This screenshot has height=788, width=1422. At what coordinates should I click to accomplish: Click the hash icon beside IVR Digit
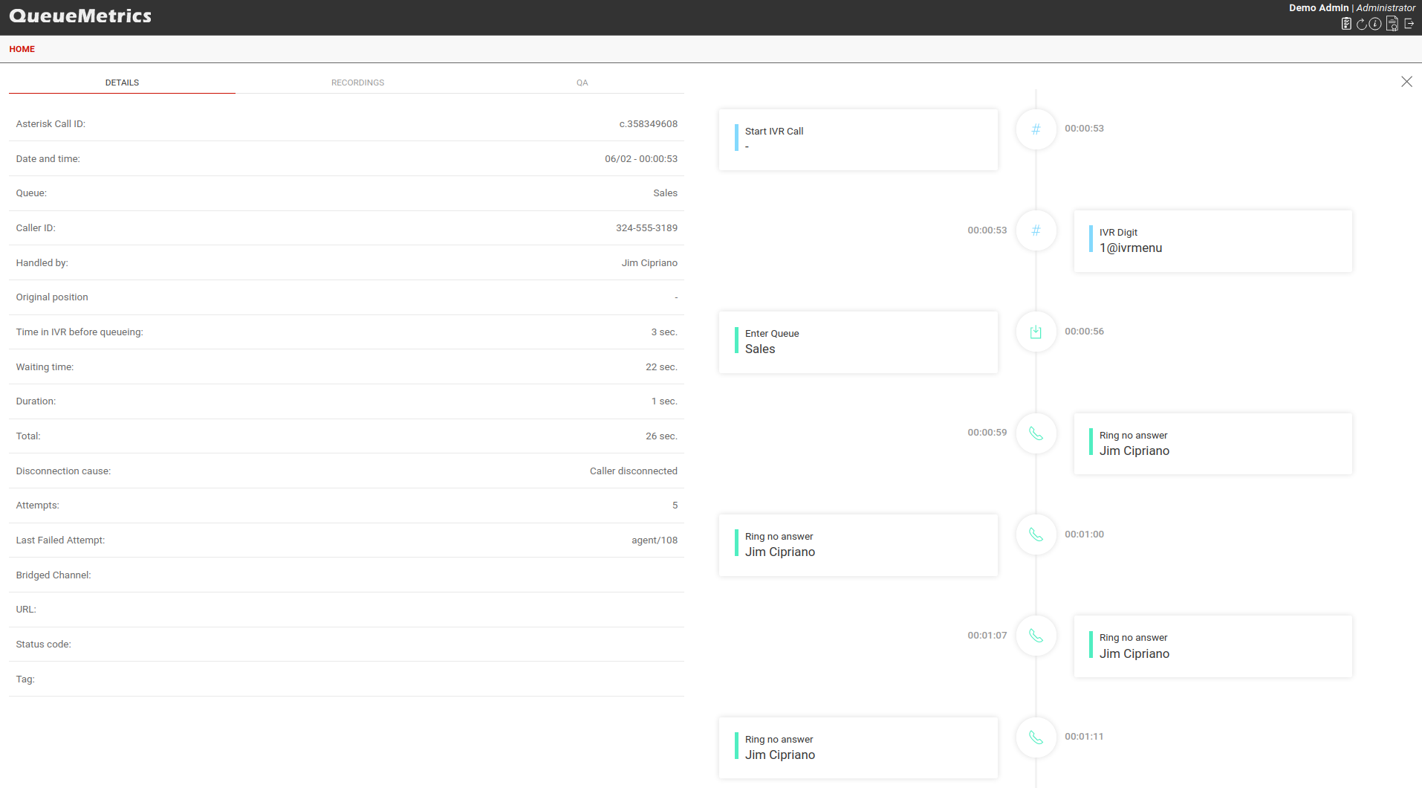[x=1036, y=230]
